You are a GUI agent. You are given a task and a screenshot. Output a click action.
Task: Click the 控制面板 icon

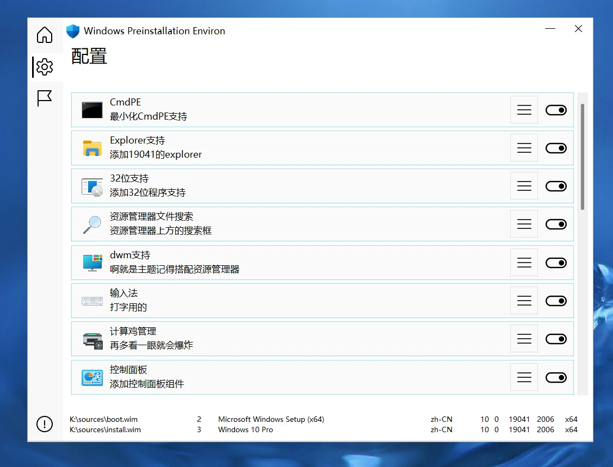point(92,377)
